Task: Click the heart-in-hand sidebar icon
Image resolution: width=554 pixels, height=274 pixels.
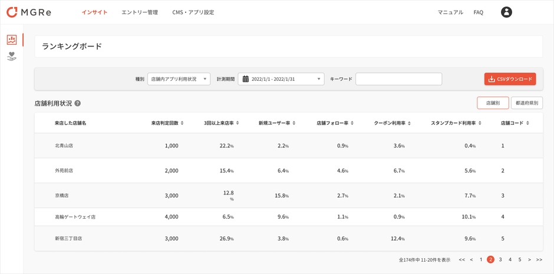Action: click(x=12, y=57)
